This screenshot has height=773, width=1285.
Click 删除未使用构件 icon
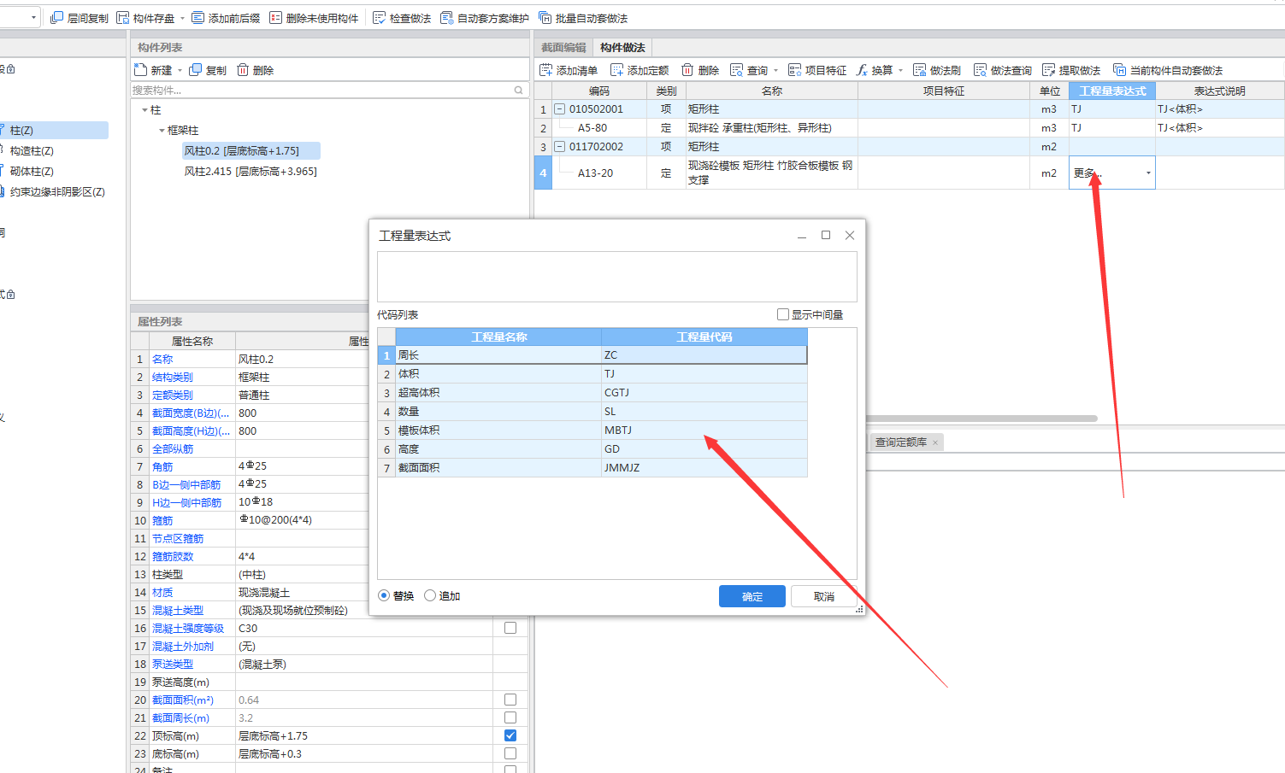tap(275, 18)
